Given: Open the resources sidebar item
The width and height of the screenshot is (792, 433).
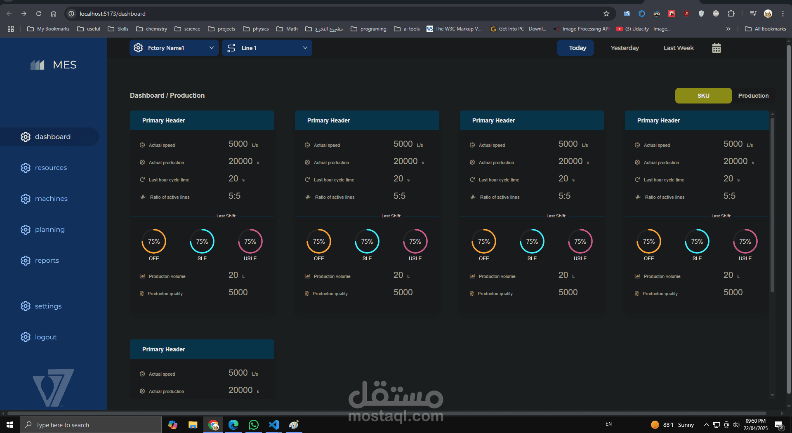Looking at the screenshot, I should click(51, 167).
